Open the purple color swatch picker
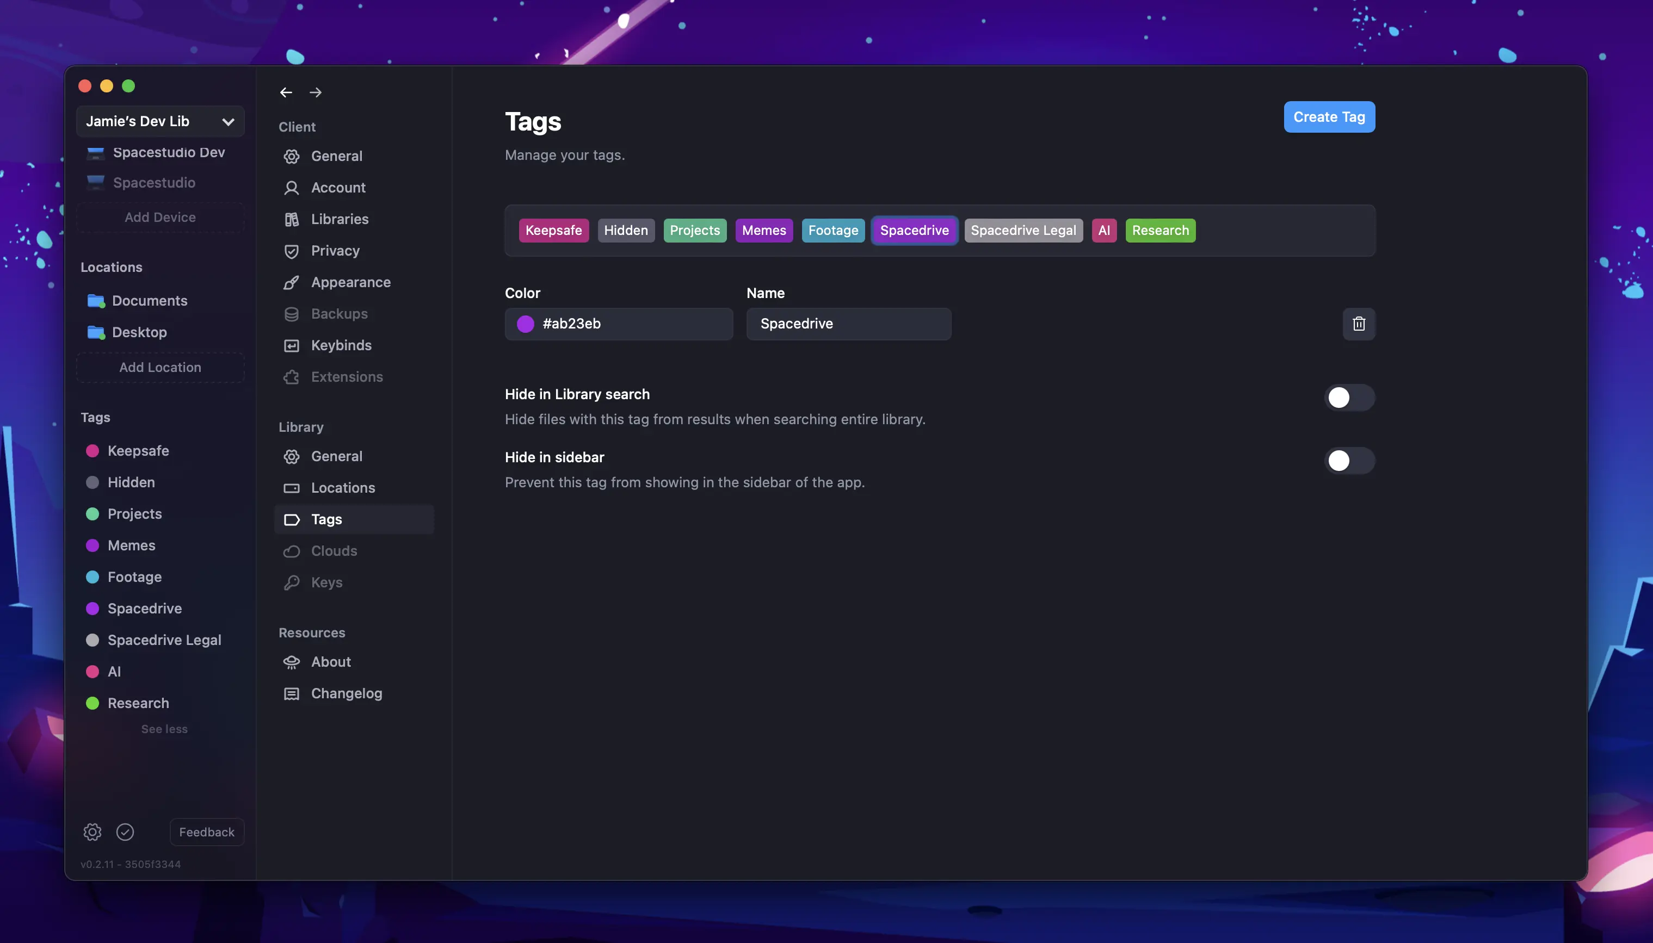The image size is (1653, 943). (x=526, y=324)
